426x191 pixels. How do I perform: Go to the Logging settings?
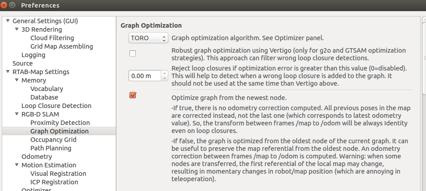33,55
